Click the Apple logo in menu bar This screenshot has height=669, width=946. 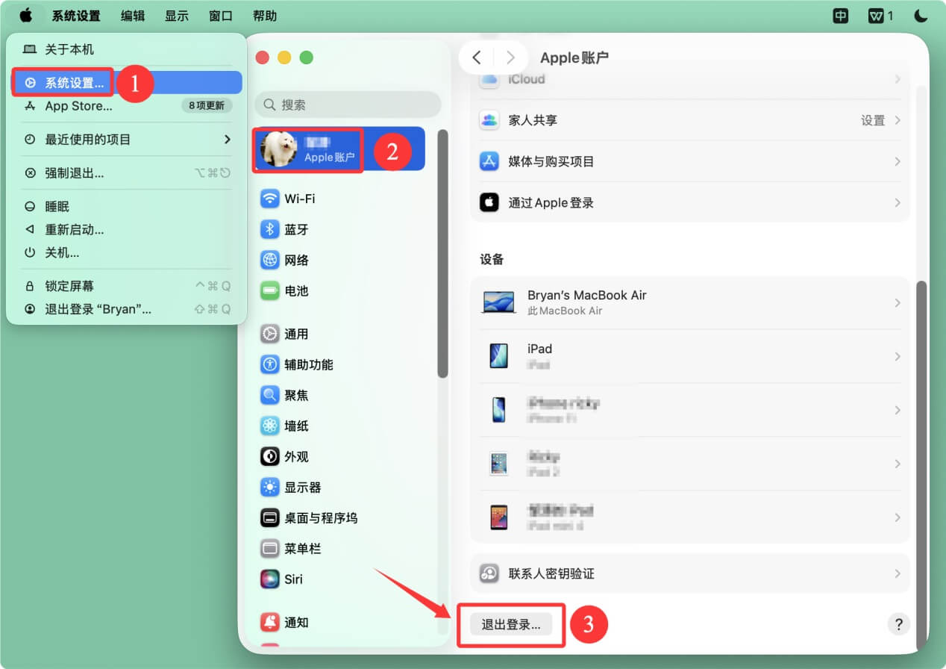[x=26, y=16]
